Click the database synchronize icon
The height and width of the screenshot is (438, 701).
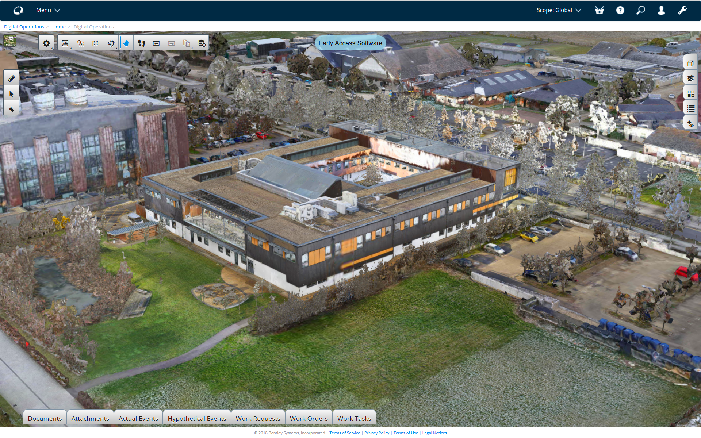tap(202, 43)
